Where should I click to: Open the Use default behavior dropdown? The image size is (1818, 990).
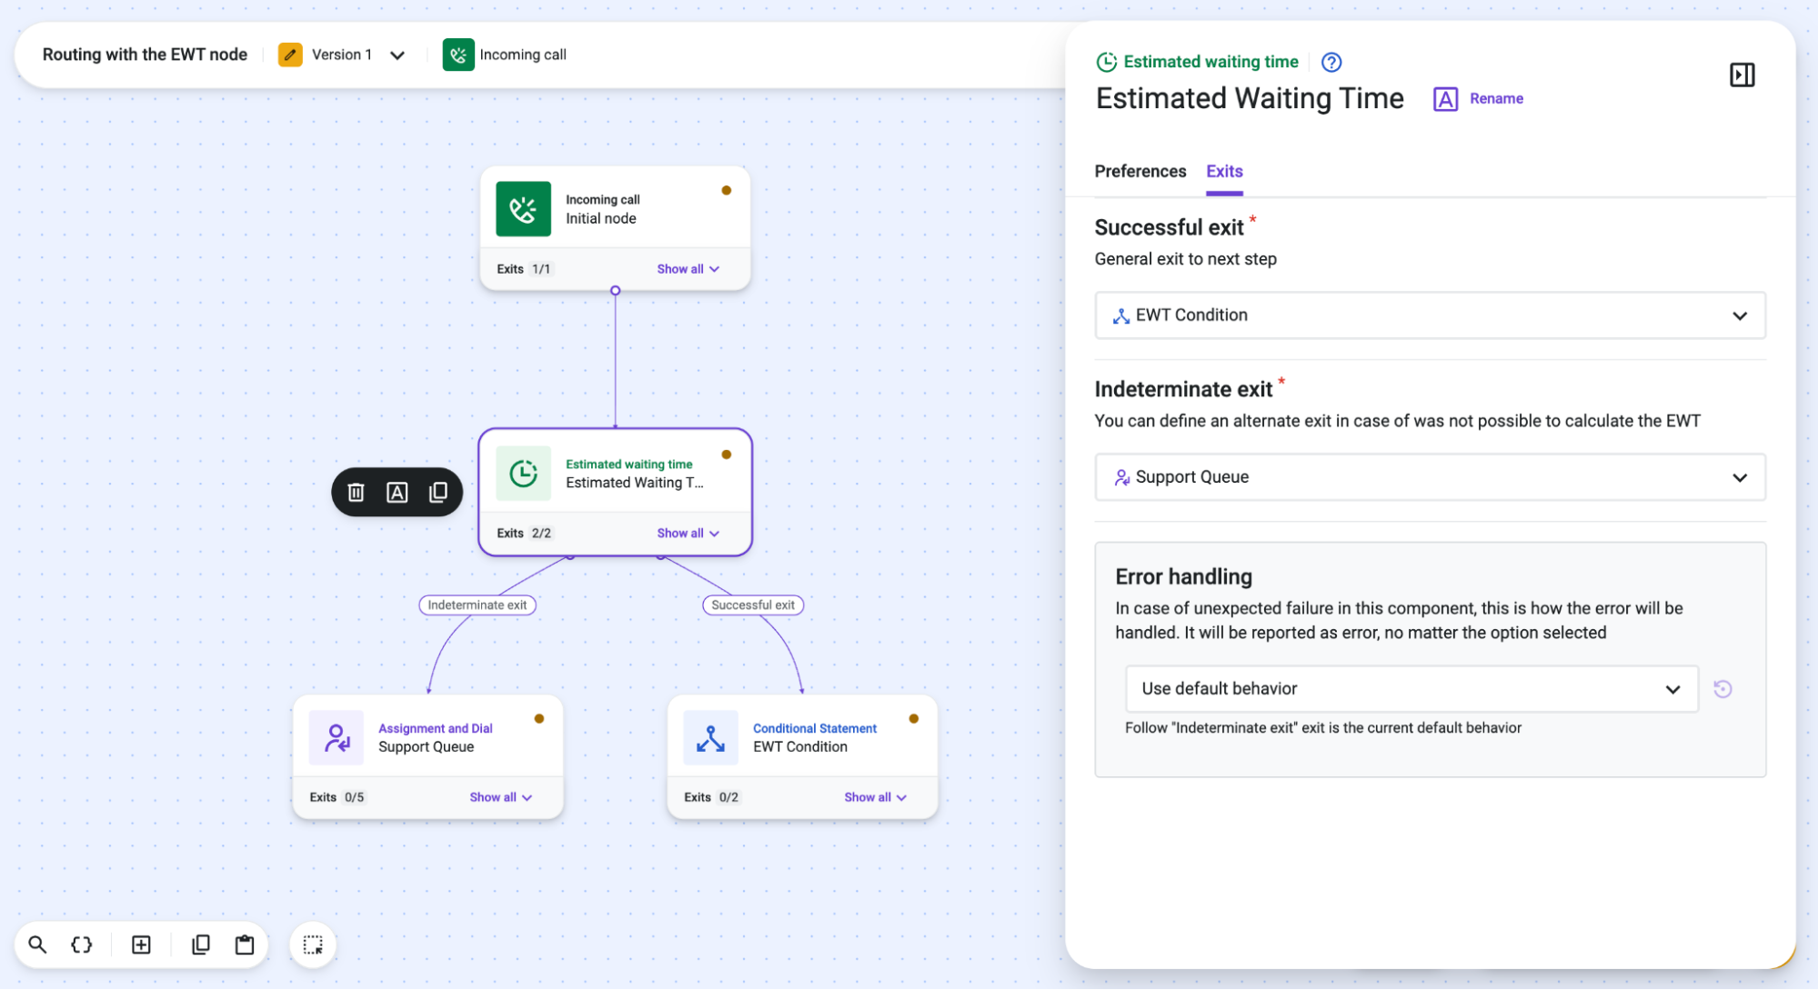point(1411,689)
